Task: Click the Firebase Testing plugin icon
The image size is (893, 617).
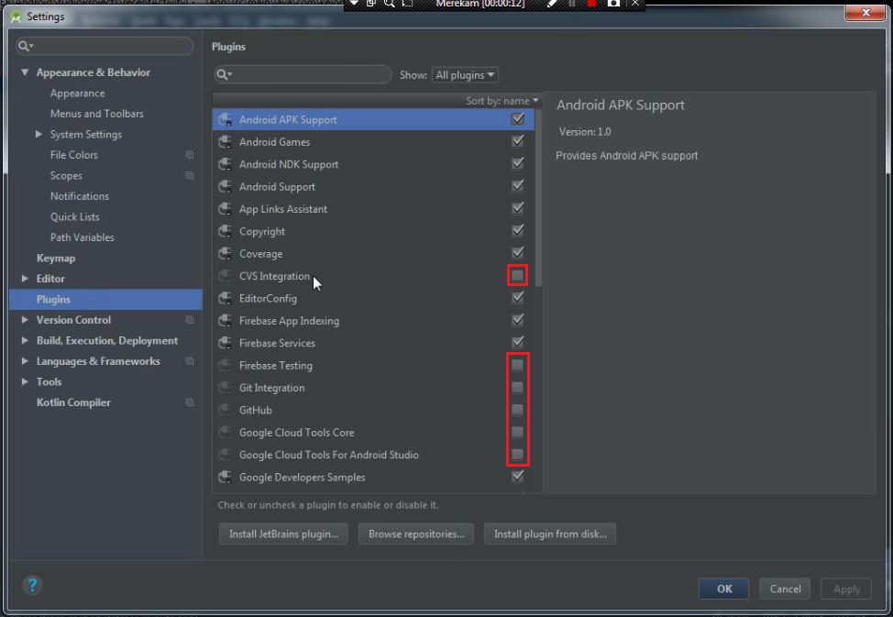Action: pos(225,365)
